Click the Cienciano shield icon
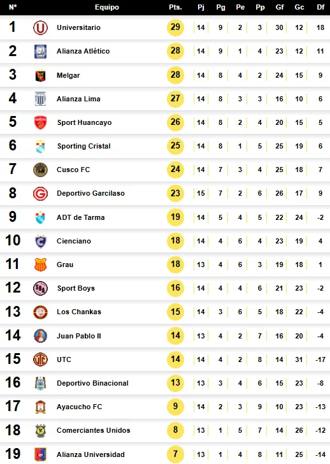The image size is (330, 464). click(x=40, y=241)
